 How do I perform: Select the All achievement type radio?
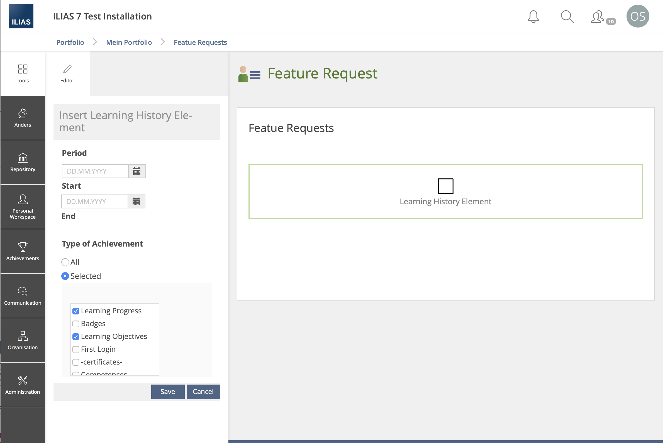click(x=65, y=262)
